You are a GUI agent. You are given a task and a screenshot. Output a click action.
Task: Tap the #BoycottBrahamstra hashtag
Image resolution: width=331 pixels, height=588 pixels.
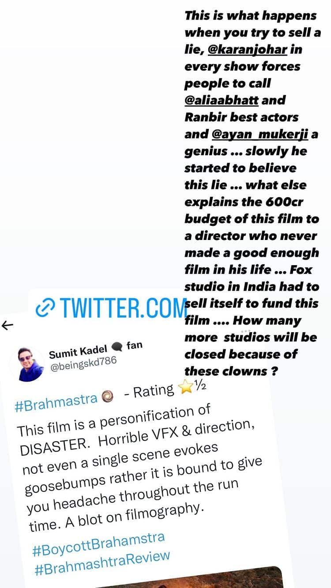point(98,544)
